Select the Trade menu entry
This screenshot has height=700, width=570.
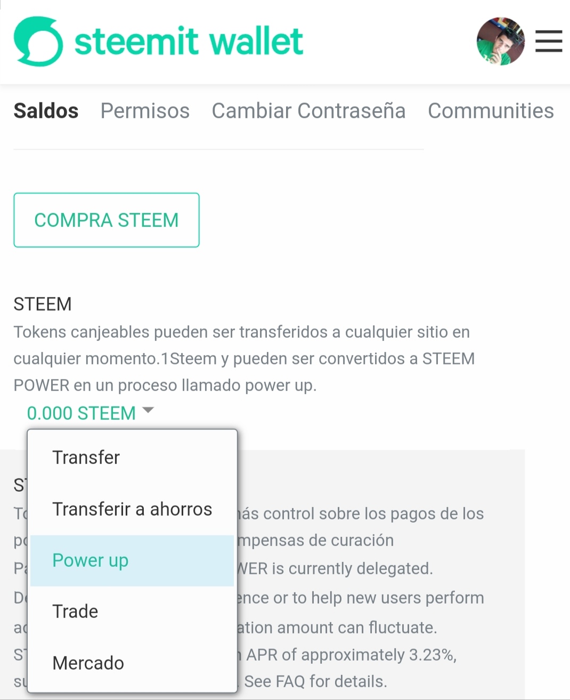coord(75,612)
